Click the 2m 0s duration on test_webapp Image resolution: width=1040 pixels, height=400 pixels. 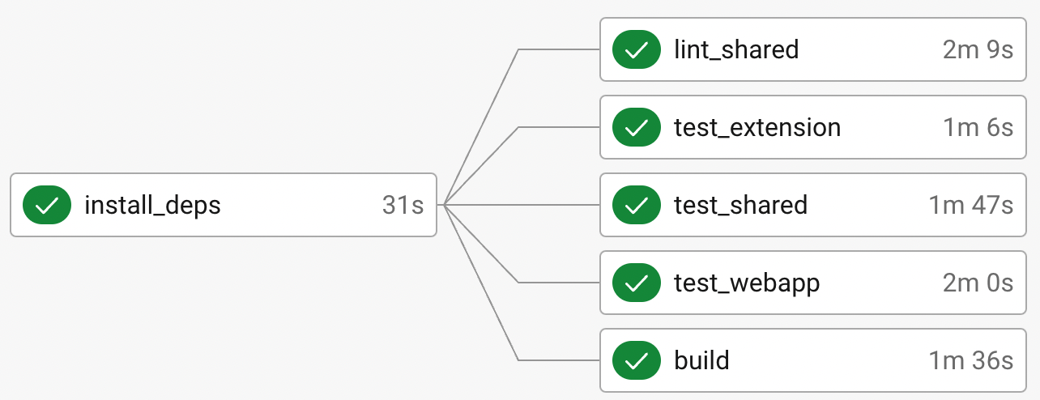tap(978, 283)
